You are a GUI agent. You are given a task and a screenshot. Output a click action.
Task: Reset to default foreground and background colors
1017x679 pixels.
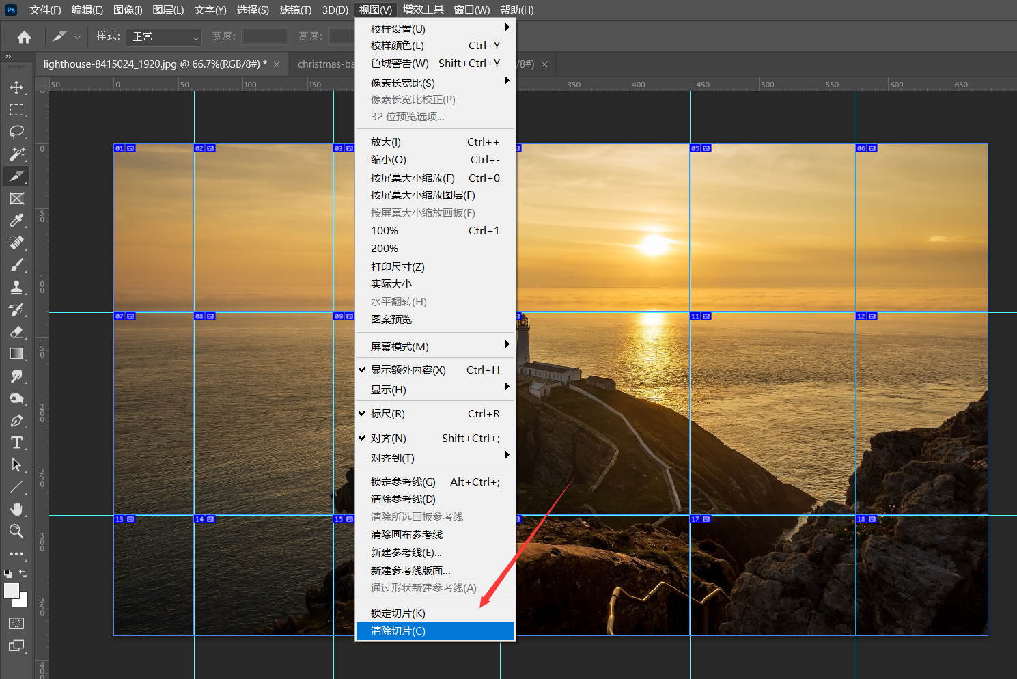[8, 574]
